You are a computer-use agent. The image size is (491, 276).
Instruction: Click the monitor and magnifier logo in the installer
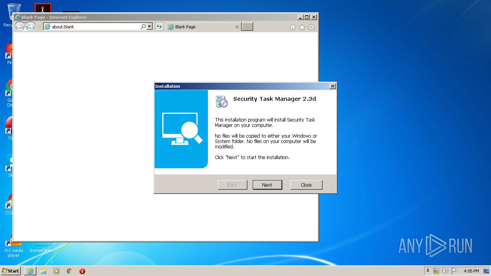coord(182,128)
